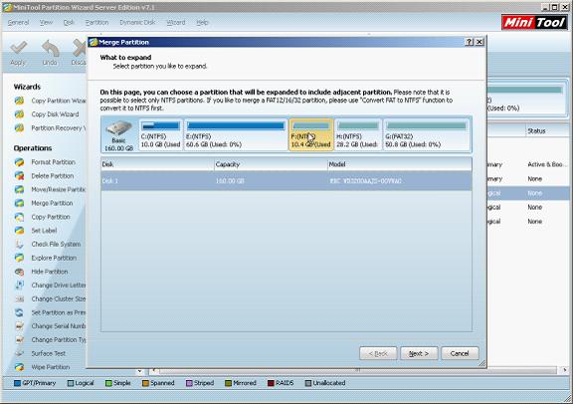Open the General menu
This screenshot has width=573, height=404.
coord(18,22)
